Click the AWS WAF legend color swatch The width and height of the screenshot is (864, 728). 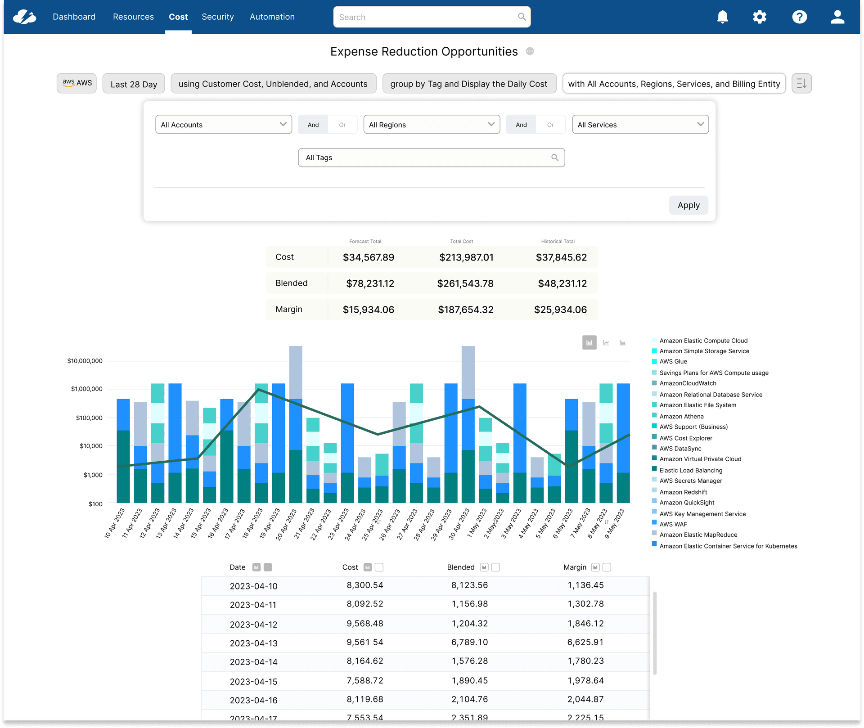(x=654, y=523)
